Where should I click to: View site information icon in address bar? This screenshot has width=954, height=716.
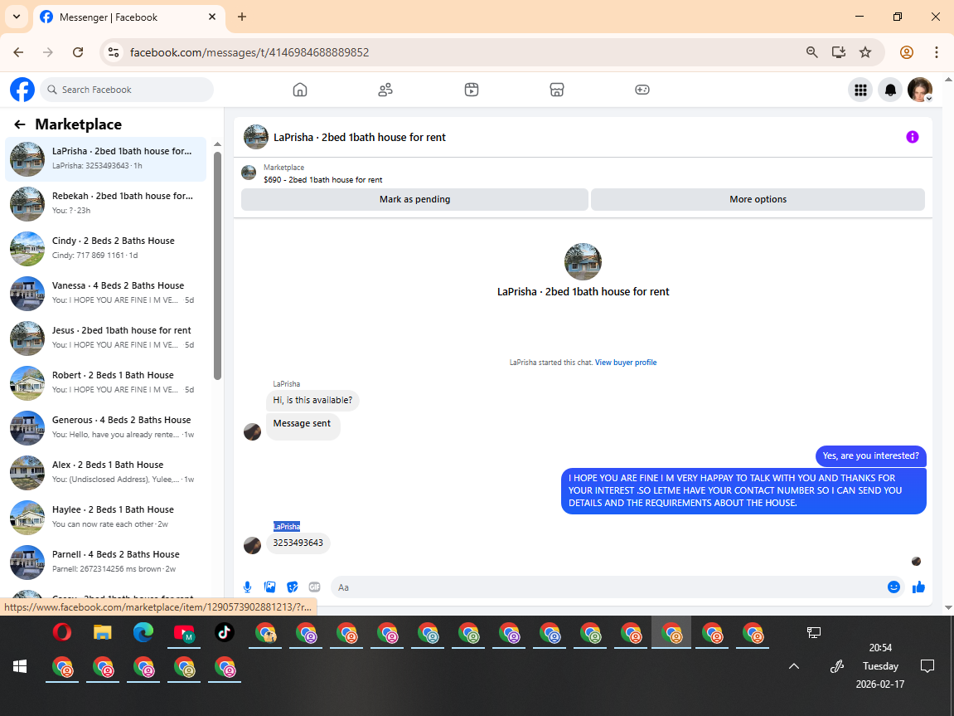(x=114, y=52)
